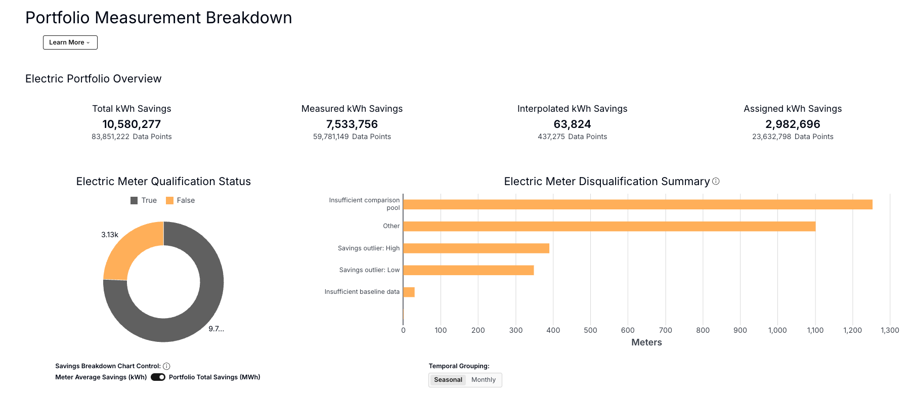Click the orange False legend swatch

(x=170, y=201)
